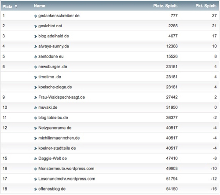Select rank number 9 in Platz column
Screen dimensions: 220x195
click(x=4, y=97)
